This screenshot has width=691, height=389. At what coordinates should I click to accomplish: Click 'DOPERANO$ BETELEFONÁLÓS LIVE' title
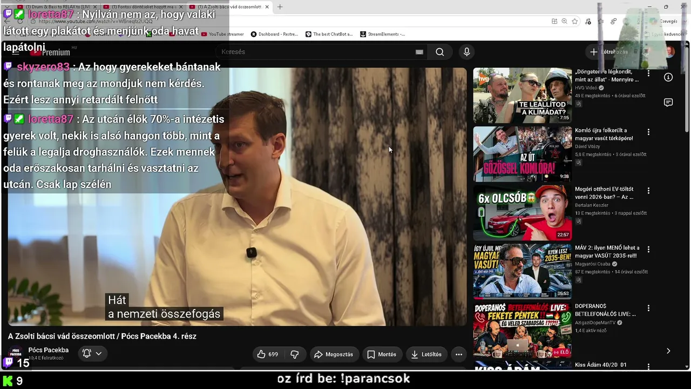click(606, 310)
